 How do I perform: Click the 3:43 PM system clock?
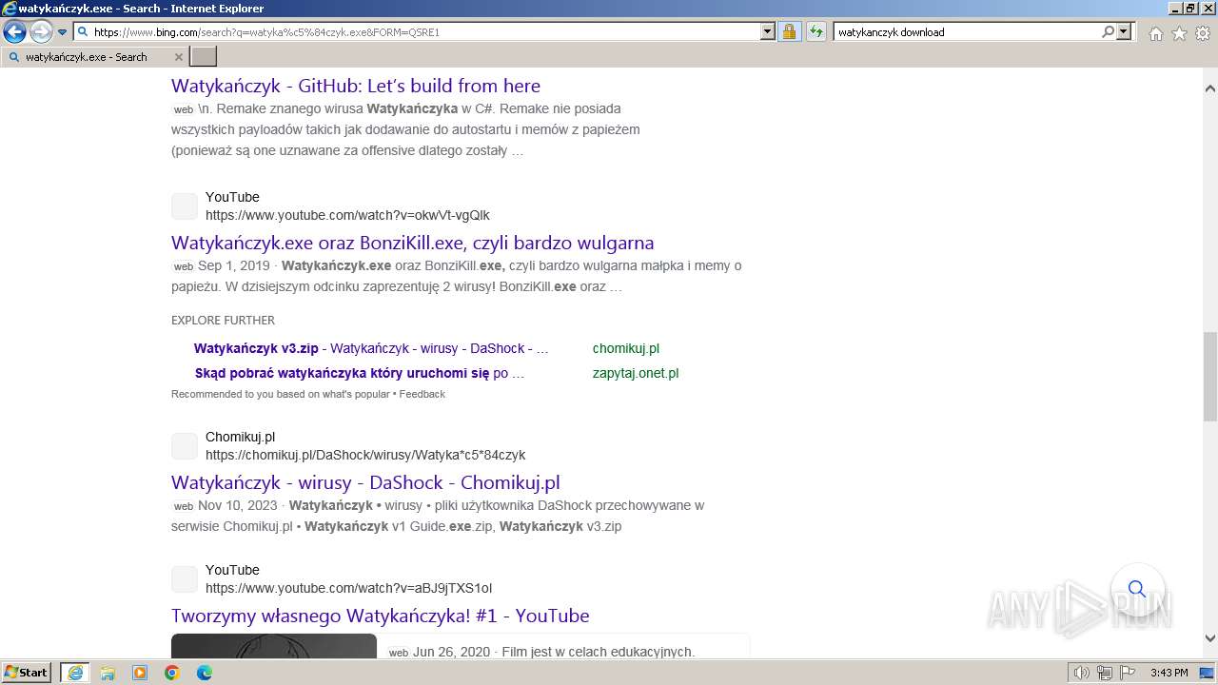[x=1169, y=673]
